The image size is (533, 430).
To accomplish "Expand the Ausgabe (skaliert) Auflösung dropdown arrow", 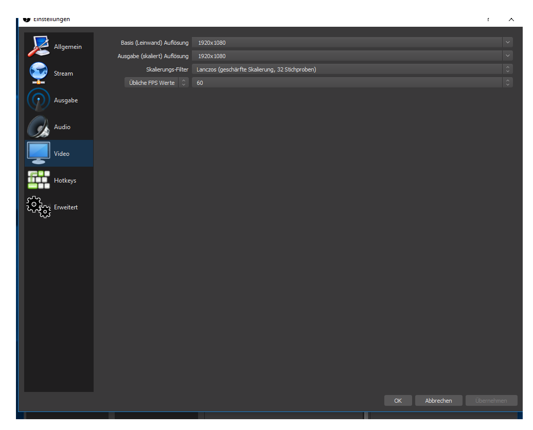I will pyautogui.click(x=508, y=56).
